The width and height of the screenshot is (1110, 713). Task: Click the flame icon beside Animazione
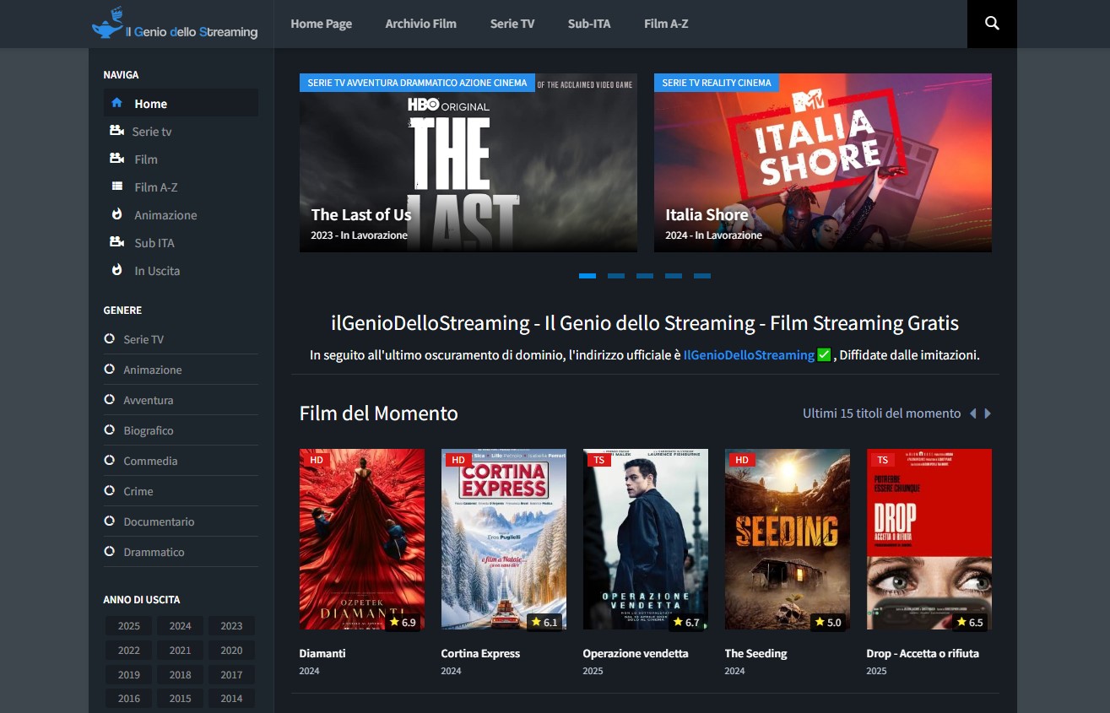click(x=117, y=214)
